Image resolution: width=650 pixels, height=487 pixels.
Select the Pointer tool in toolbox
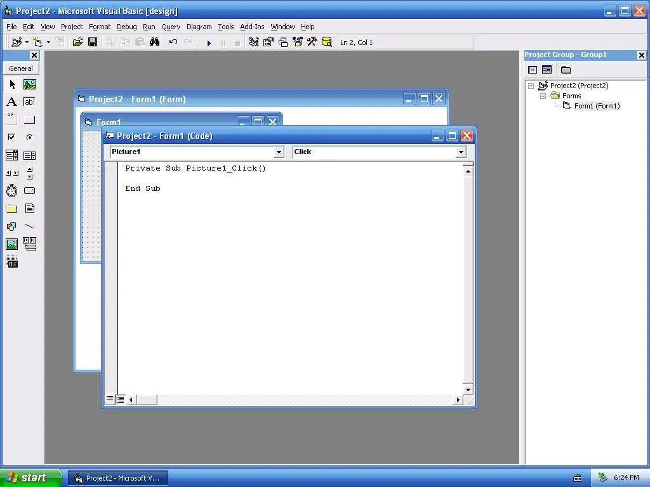click(x=12, y=84)
